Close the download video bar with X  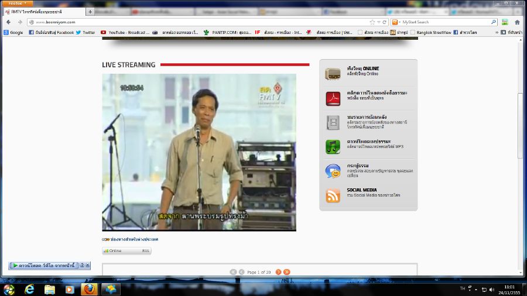point(87,265)
